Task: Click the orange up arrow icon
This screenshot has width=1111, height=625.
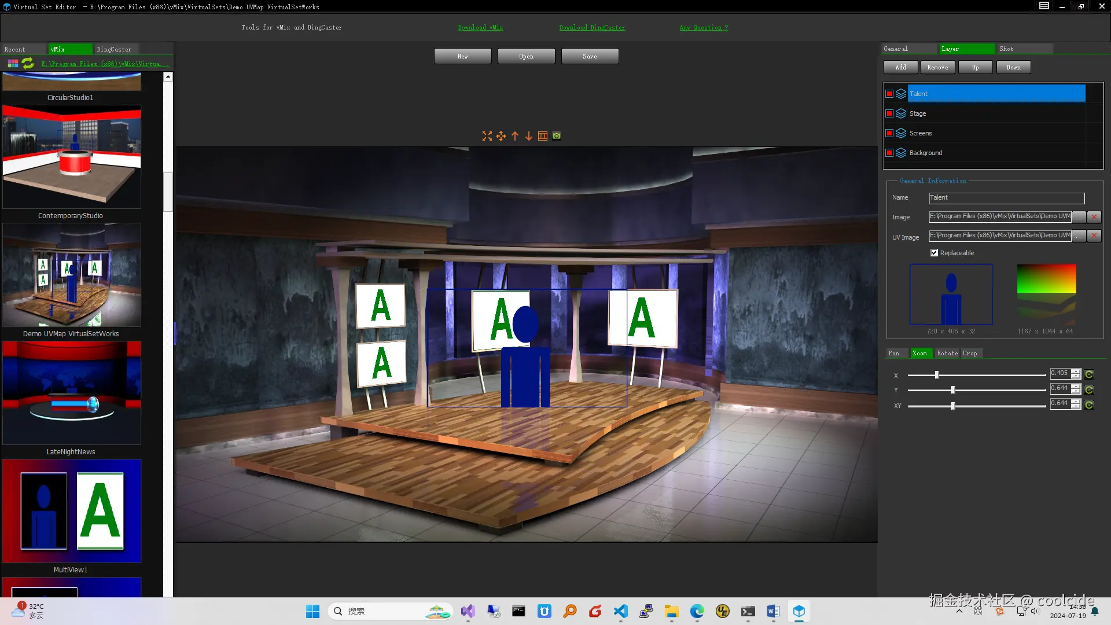Action: [x=515, y=136]
